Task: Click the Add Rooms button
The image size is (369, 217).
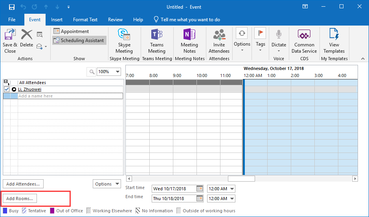Action: (x=20, y=199)
